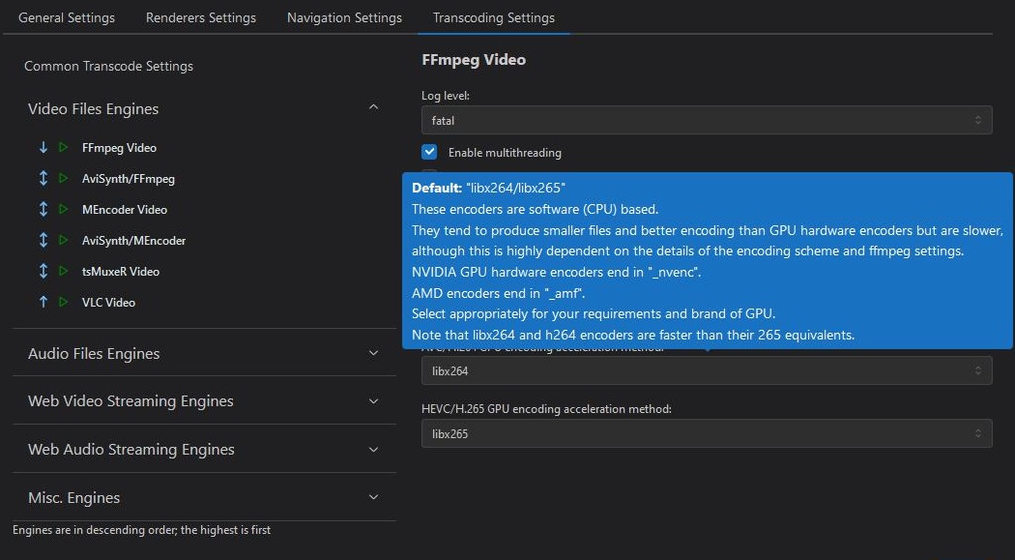Toggle AviSynth/FFmpeg engine green play icon
Screen dimensions: 1015x560
[x=64, y=178]
